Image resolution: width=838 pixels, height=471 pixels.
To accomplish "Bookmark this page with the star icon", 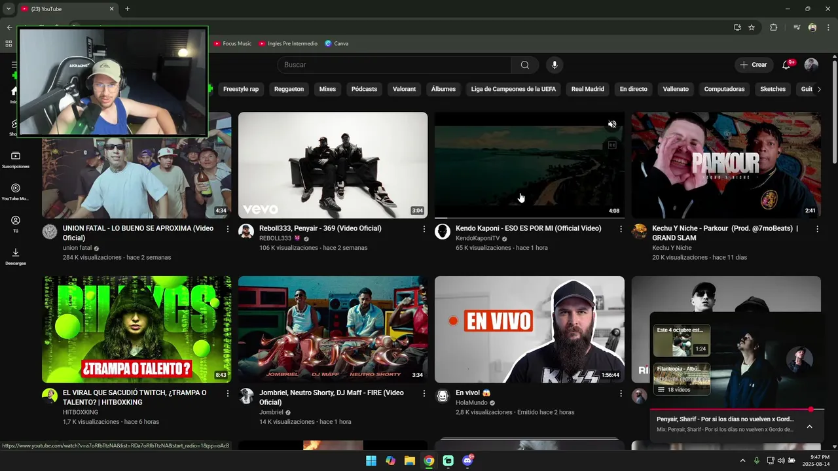I will pos(752,27).
